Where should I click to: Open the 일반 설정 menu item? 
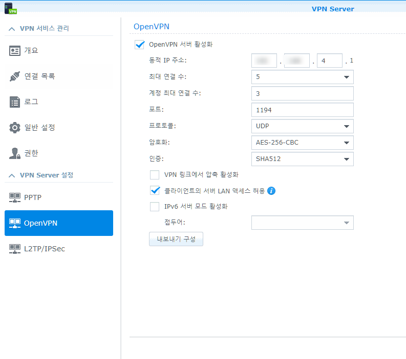coord(59,128)
